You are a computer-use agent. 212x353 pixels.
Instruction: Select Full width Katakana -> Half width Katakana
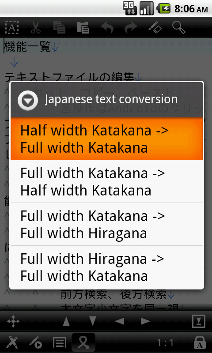(x=106, y=181)
